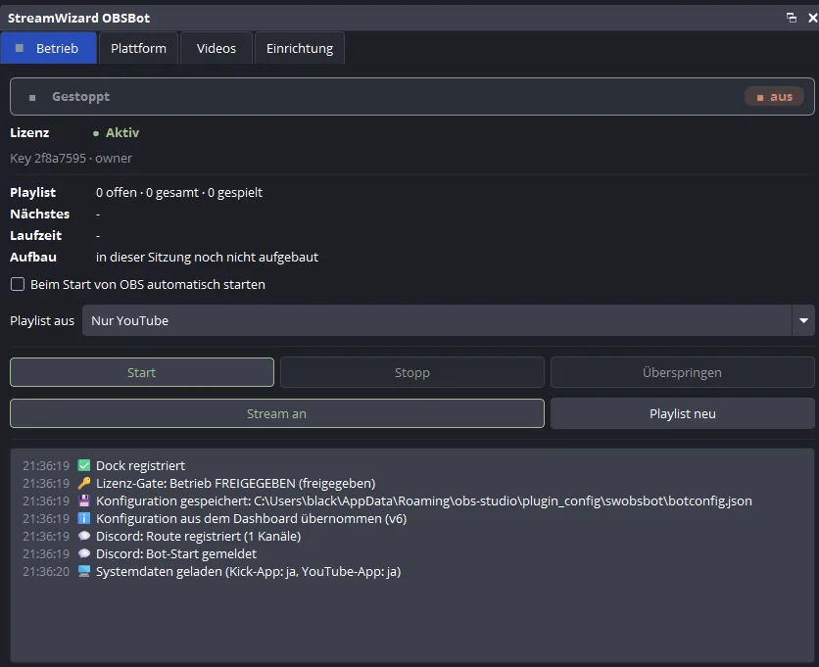Click the 'aus' status badge

774,97
